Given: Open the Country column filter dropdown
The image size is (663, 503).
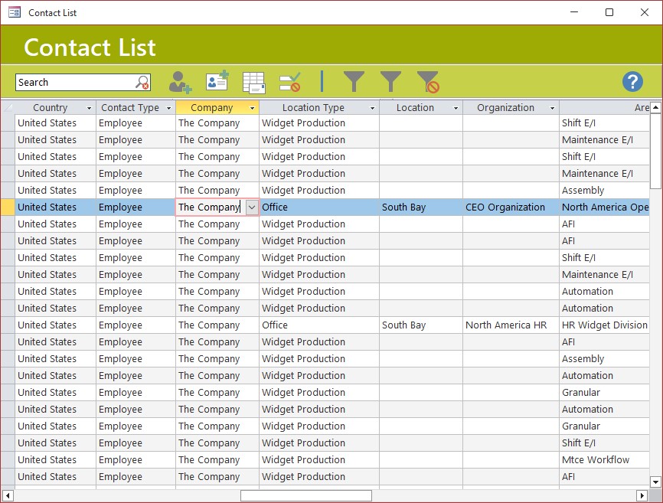Looking at the screenshot, I should (89, 108).
